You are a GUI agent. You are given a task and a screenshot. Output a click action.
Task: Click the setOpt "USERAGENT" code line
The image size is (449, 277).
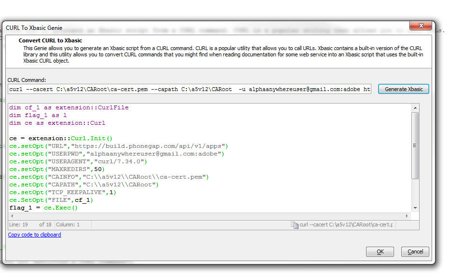pos(78,162)
